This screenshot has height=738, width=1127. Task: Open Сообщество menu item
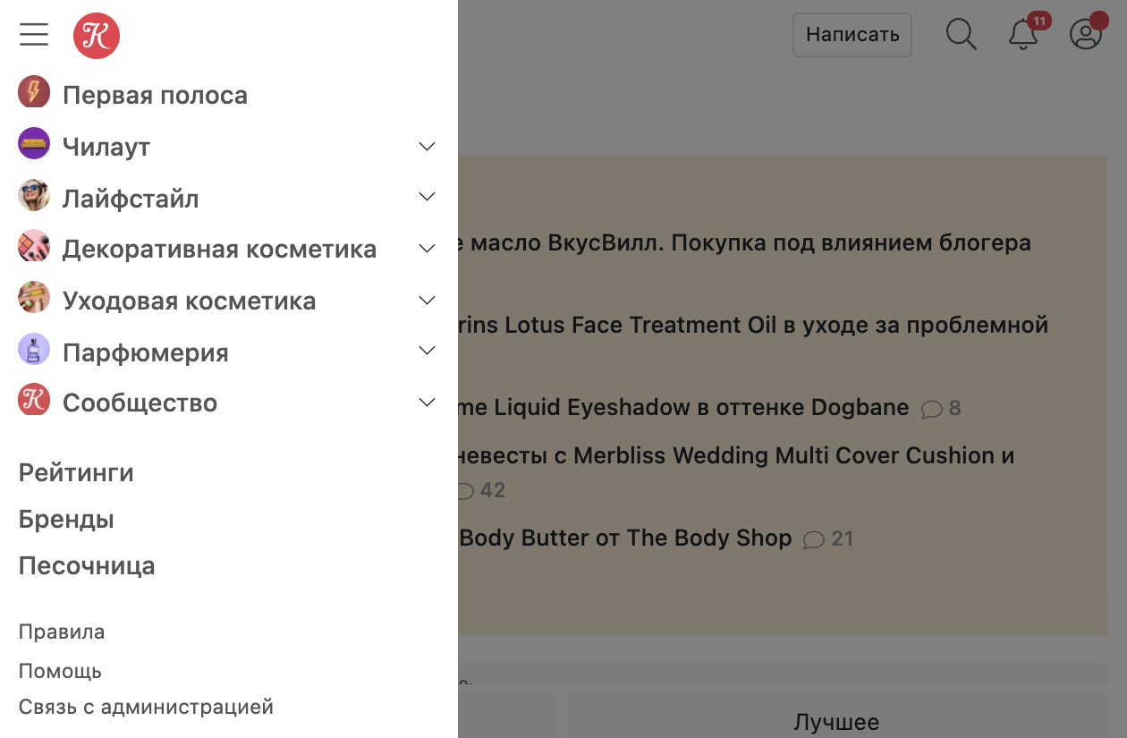tap(140, 403)
